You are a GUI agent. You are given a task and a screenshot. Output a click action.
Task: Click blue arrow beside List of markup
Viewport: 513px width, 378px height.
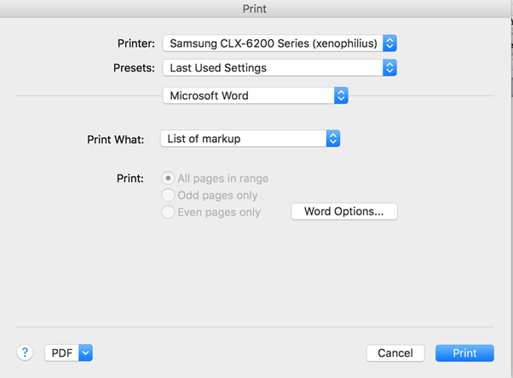333,138
